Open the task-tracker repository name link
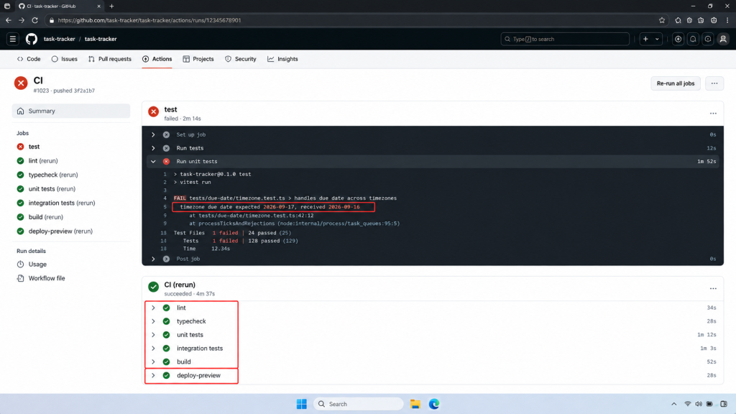 [x=101, y=39]
